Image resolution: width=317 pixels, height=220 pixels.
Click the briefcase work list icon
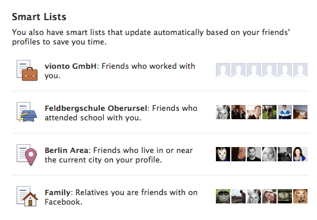pos(27,70)
